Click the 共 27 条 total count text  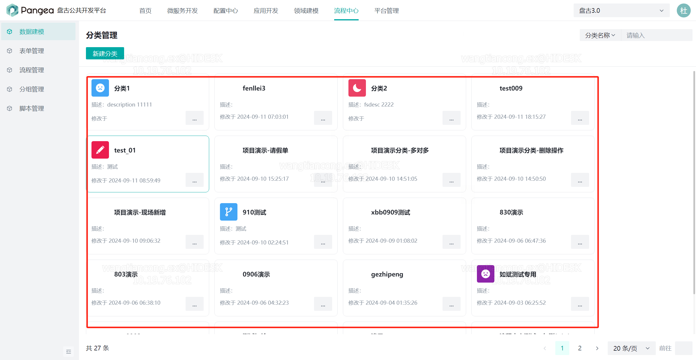[x=98, y=348]
